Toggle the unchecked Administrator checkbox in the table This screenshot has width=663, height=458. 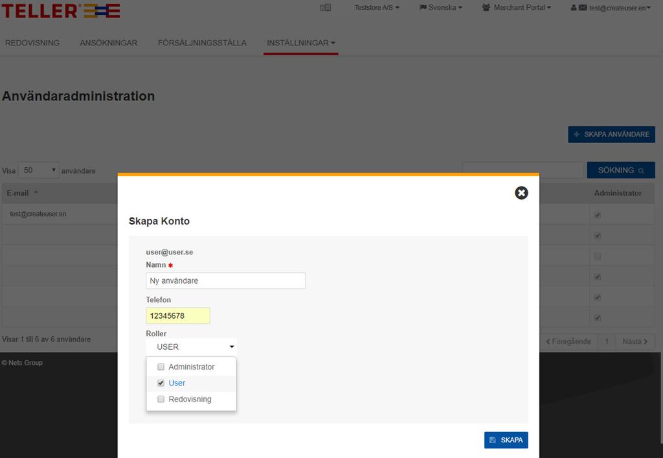coord(597,256)
